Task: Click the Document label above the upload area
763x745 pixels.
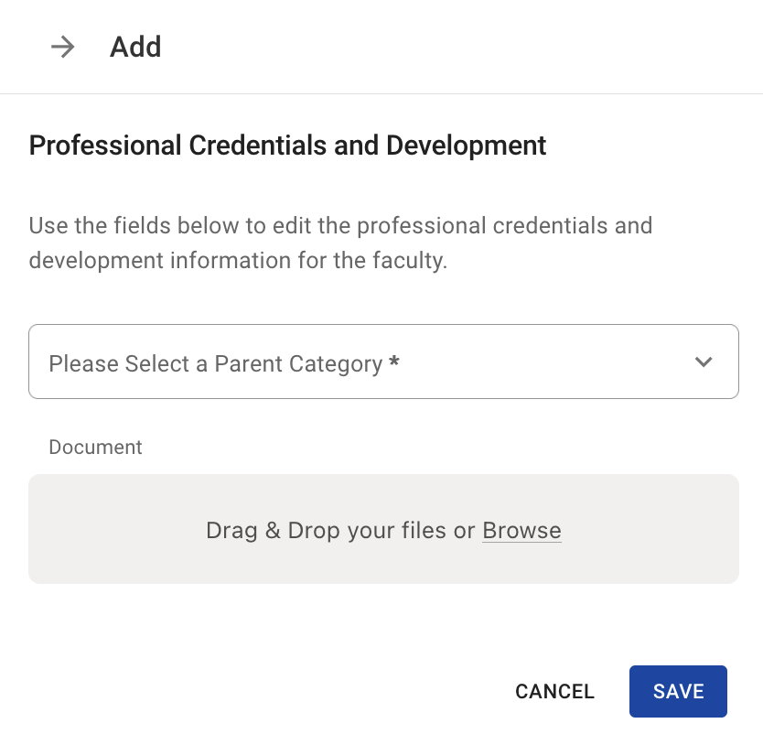Action: tap(95, 448)
